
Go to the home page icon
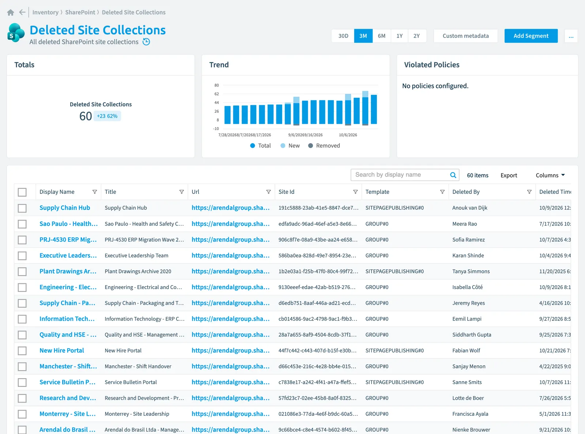pyautogui.click(x=11, y=12)
